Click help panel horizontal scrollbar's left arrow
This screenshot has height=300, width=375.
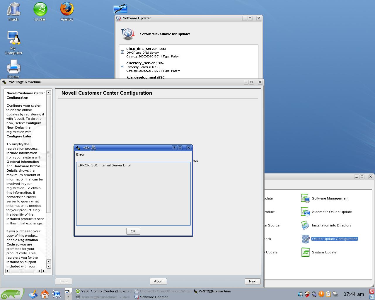(8, 271)
